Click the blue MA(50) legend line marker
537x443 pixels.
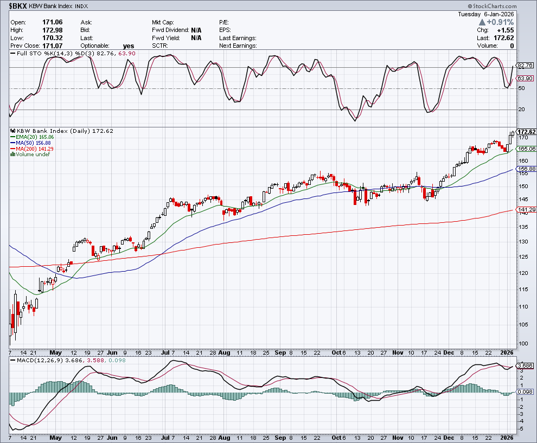(x=13, y=143)
